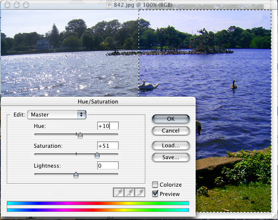Click the Hue slider handle

click(x=80, y=135)
